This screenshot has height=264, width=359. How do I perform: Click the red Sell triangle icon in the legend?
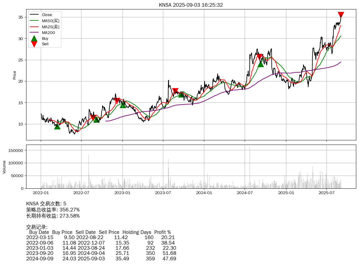click(34, 44)
